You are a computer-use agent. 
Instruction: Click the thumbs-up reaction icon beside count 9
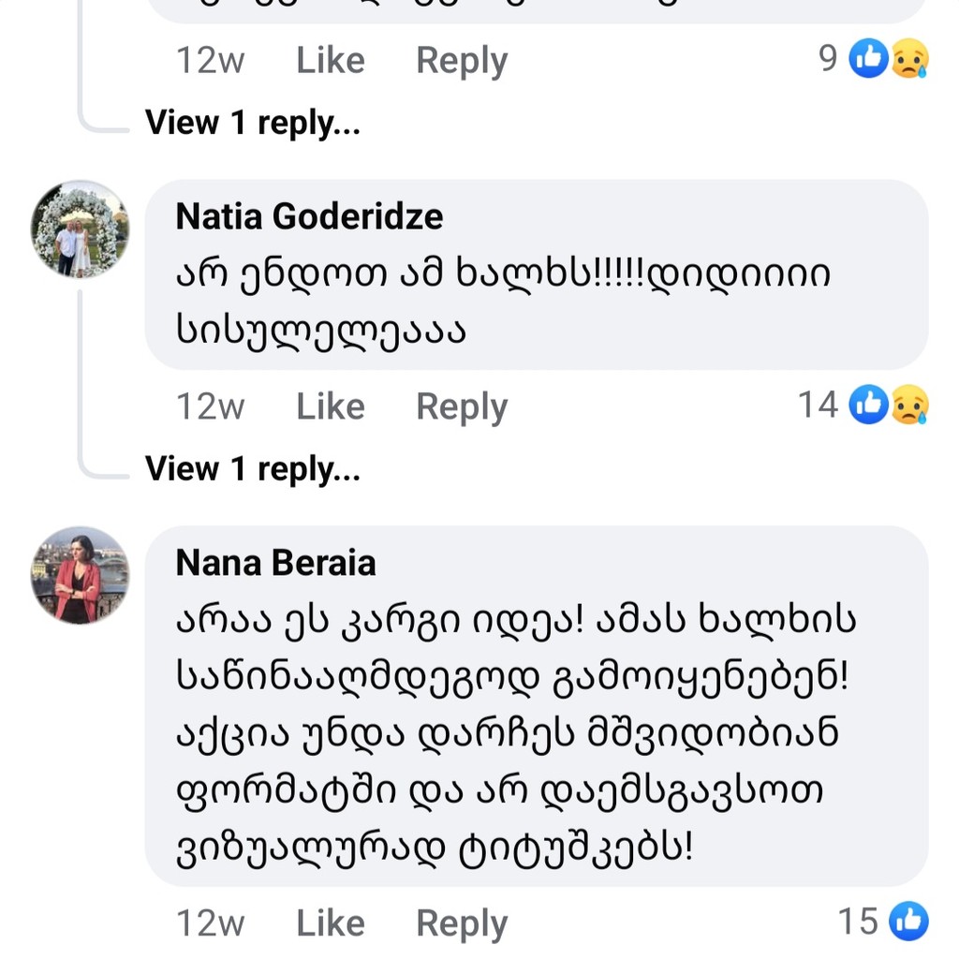point(868,59)
